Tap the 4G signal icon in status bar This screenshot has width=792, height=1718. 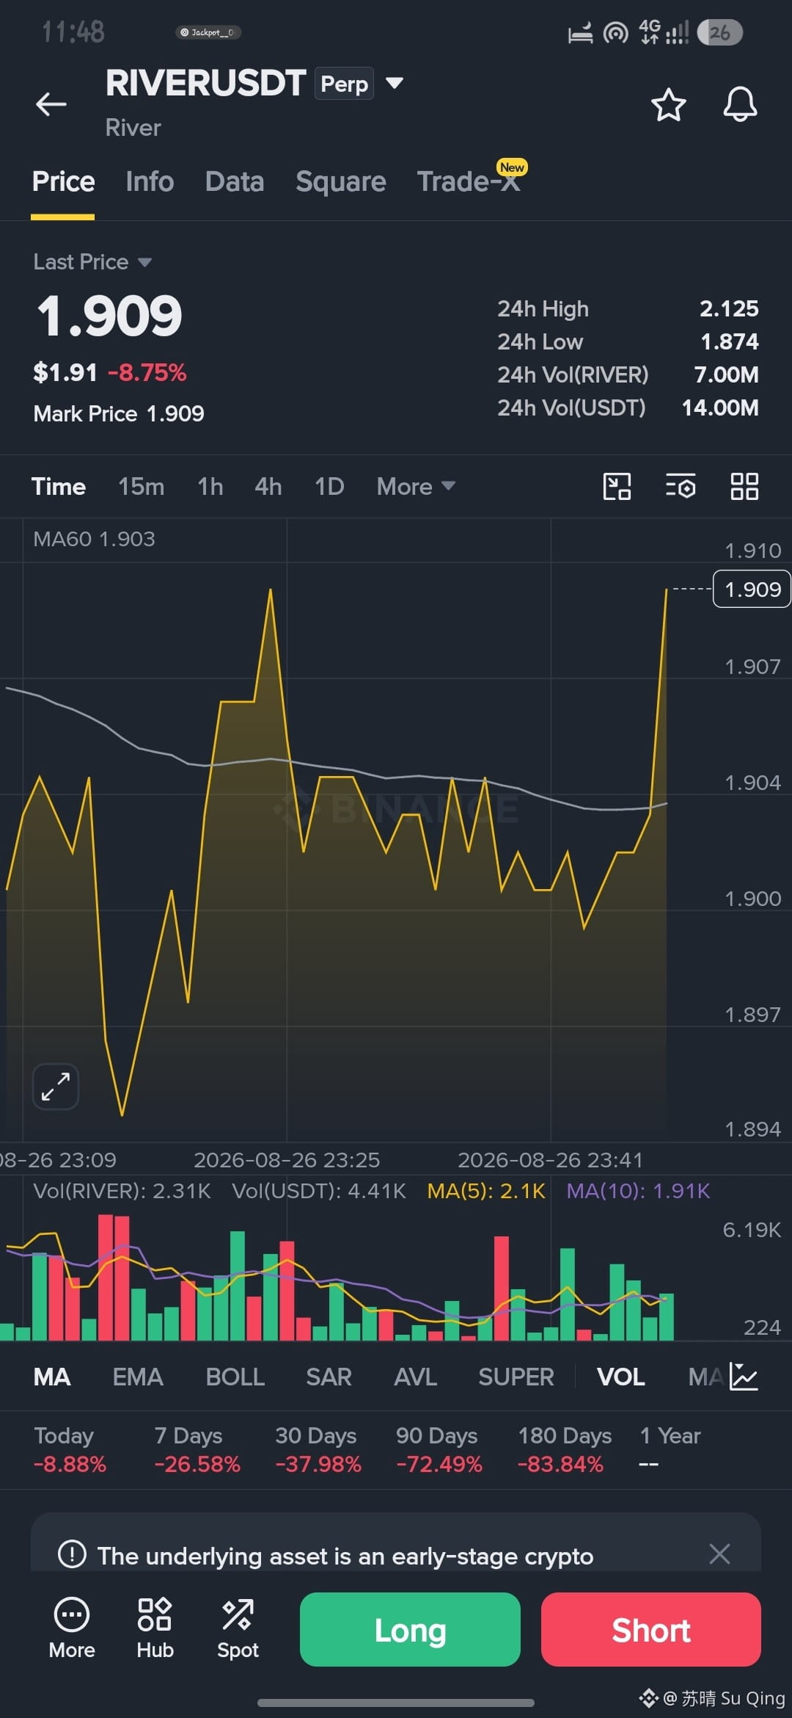tap(664, 32)
